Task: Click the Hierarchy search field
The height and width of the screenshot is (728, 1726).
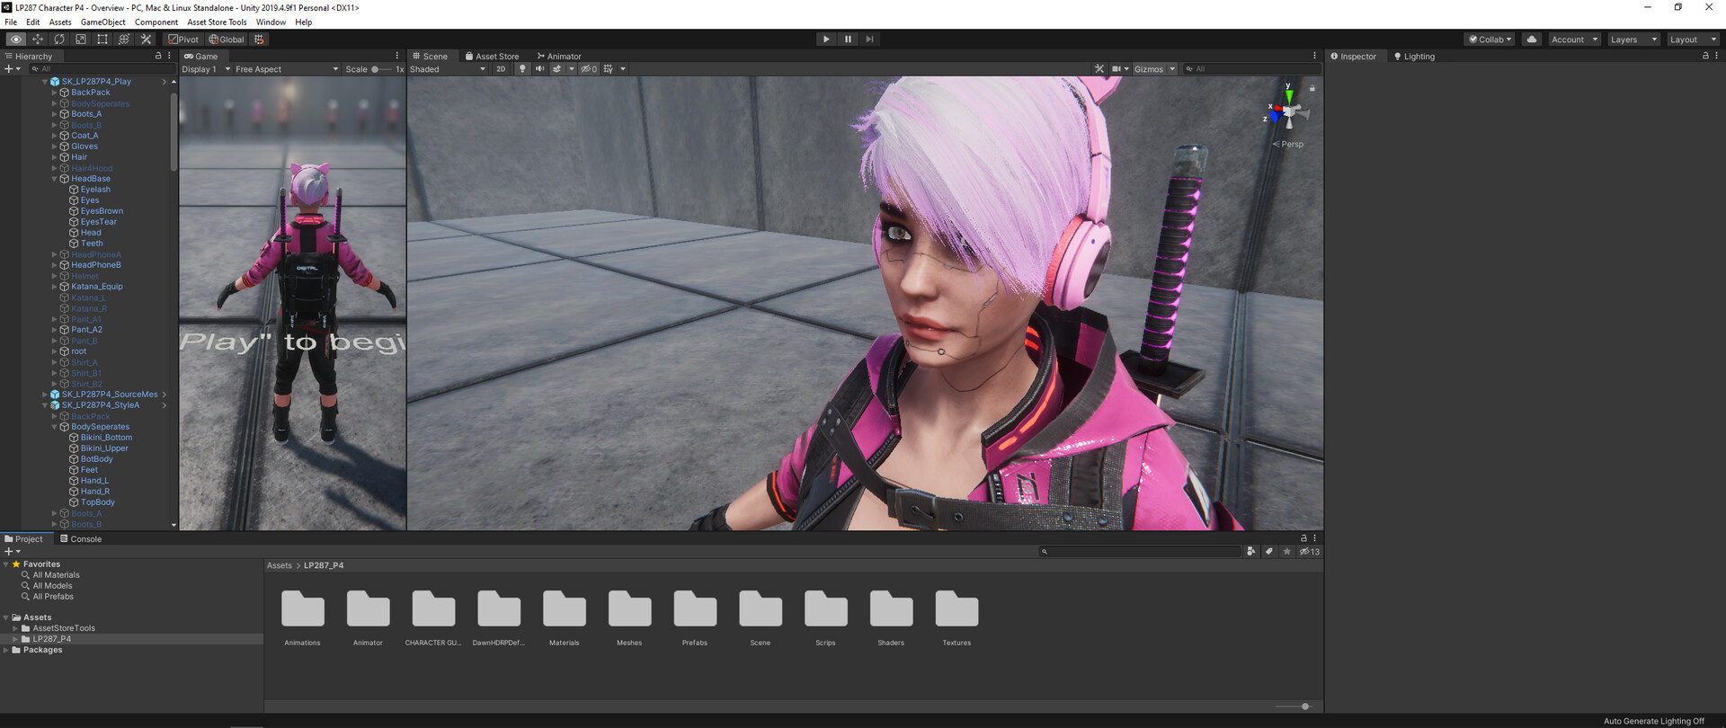Action: tap(101, 69)
